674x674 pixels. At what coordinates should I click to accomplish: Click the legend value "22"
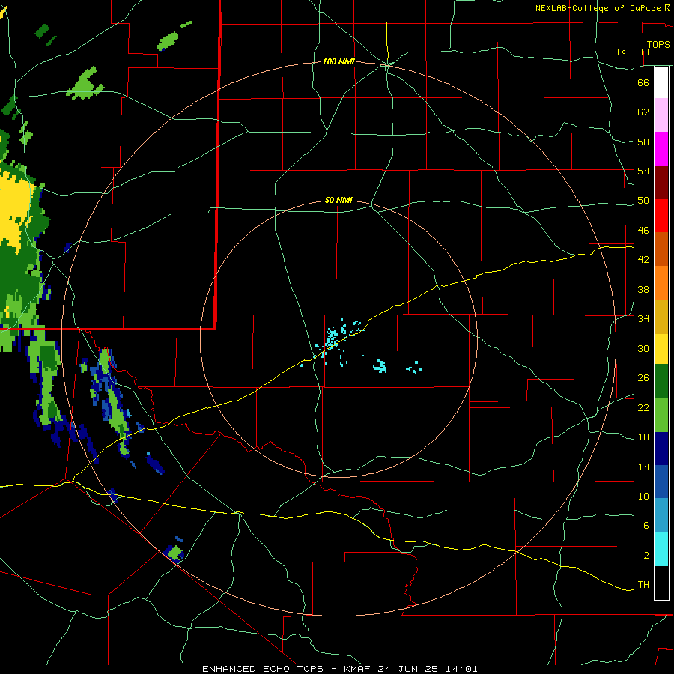(643, 408)
